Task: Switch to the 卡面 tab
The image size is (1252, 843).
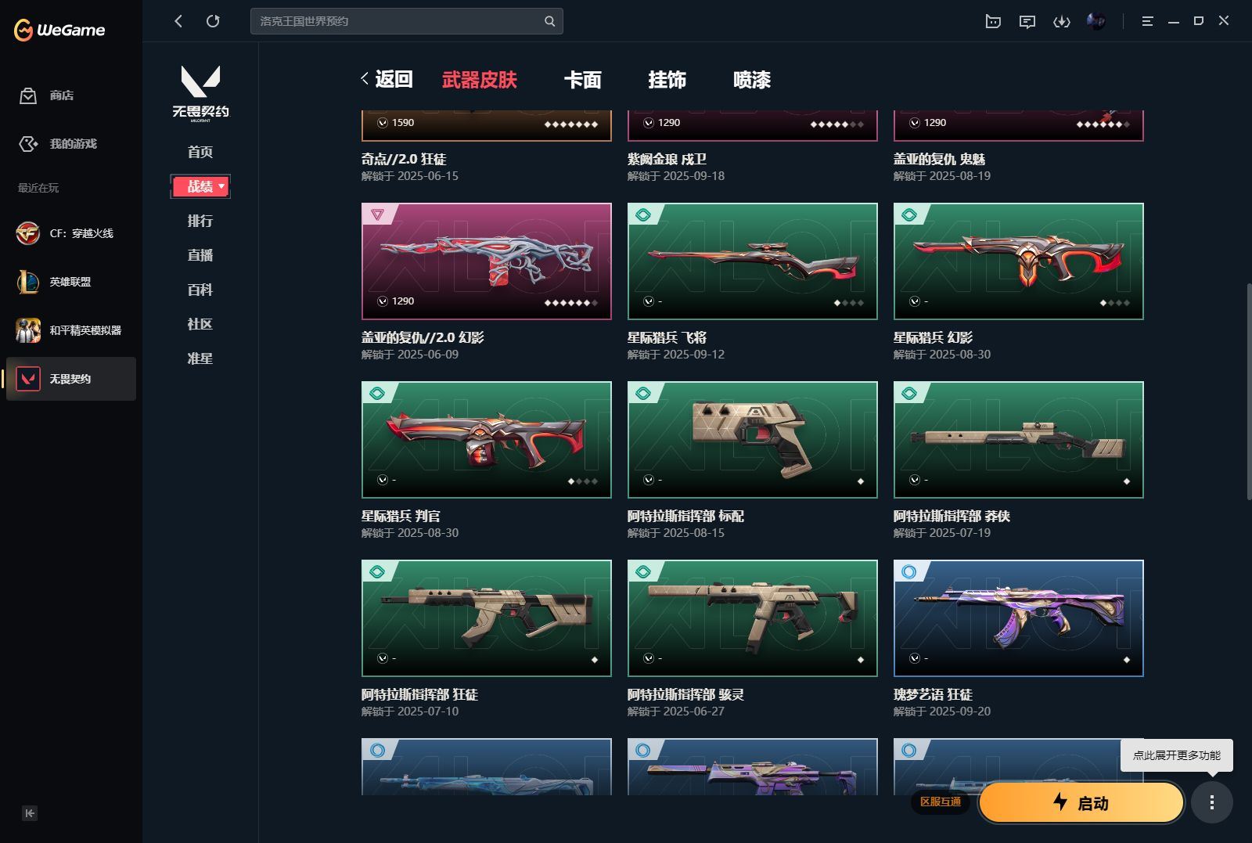Action: pos(582,80)
